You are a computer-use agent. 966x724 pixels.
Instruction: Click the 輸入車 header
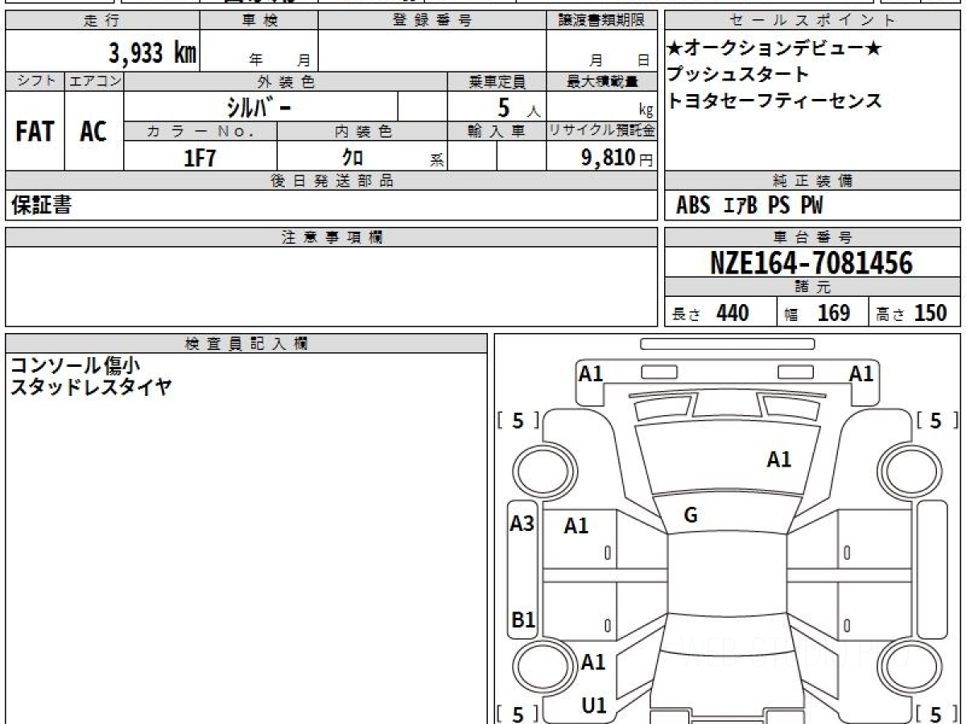[497, 131]
